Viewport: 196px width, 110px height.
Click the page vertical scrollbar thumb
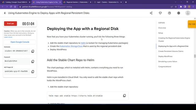click(x=195, y=56)
